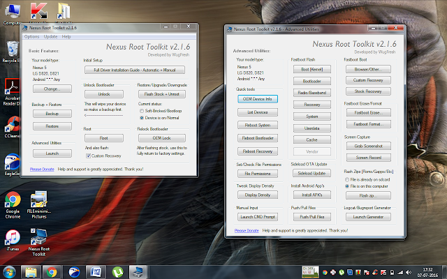
Task: Click Launch CMD Prompt button
Action: pos(258,217)
